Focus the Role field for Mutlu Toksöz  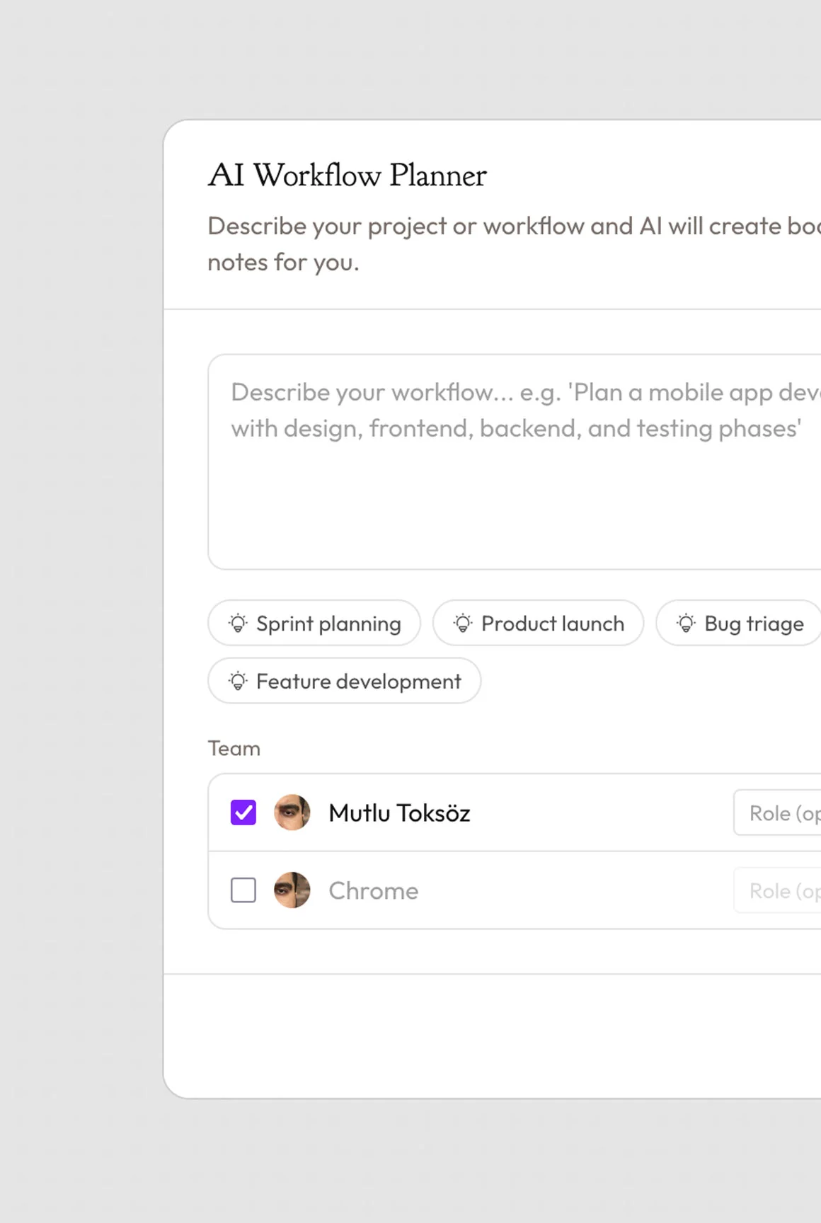[x=779, y=813]
